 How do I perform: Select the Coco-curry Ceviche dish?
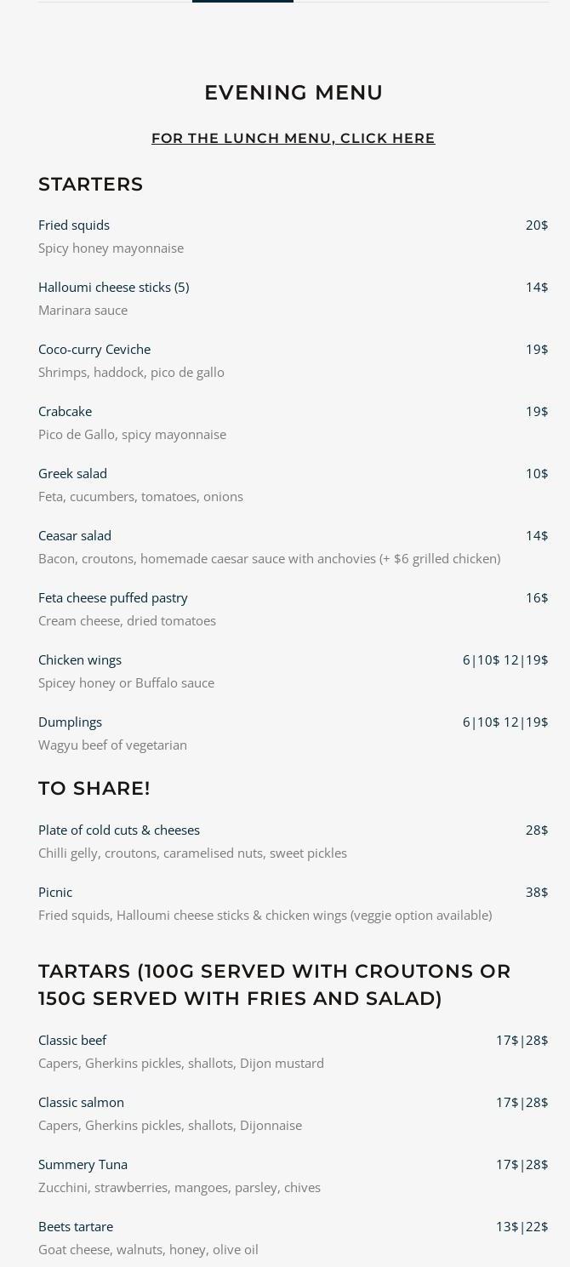[94, 349]
